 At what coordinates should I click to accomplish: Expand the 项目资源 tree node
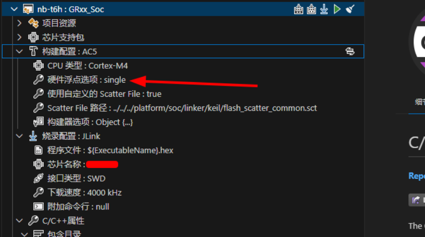19,23
